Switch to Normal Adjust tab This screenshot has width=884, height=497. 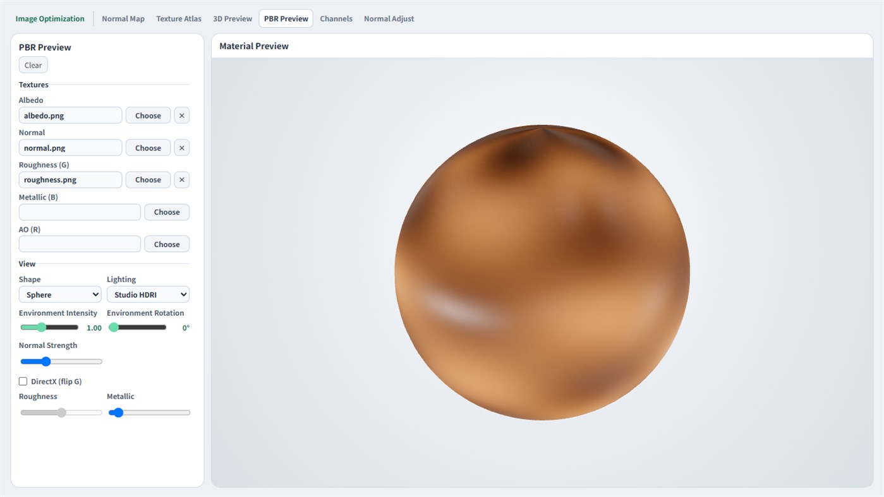tap(389, 19)
